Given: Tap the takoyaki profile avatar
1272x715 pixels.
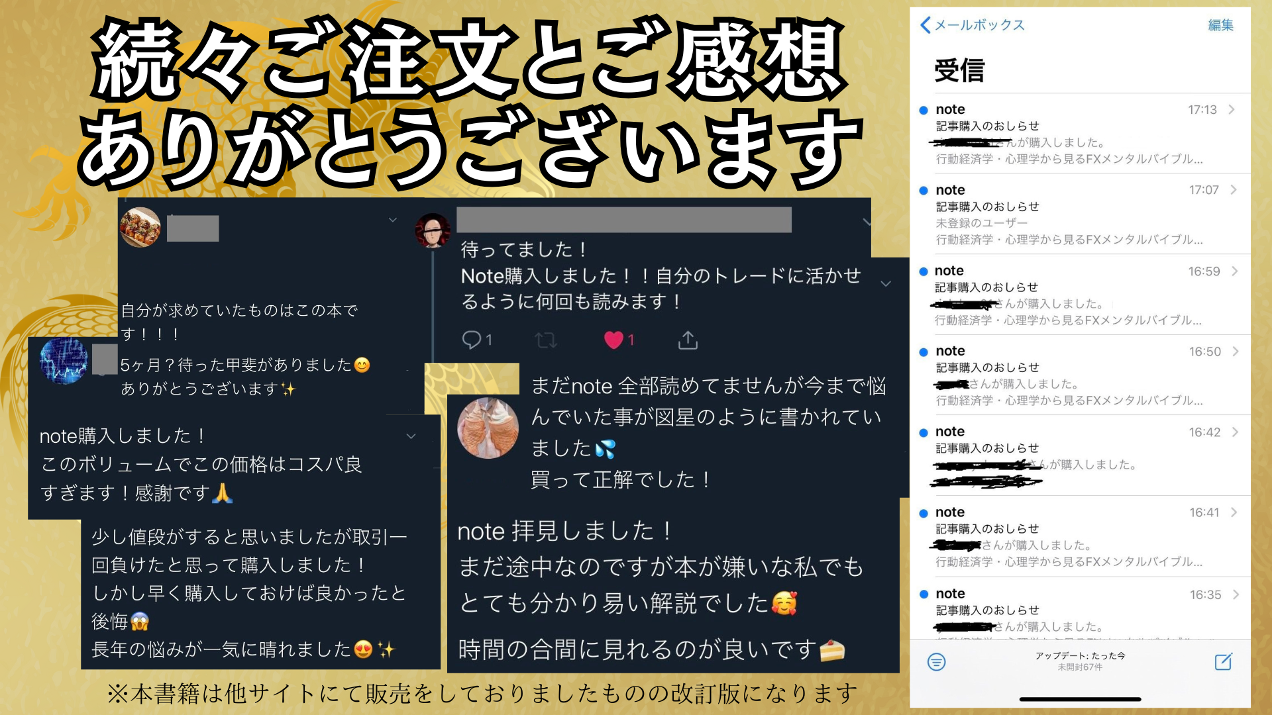Looking at the screenshot, I should coord(140,227).
